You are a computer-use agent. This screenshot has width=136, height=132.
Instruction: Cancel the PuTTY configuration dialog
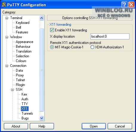(120, 126)
